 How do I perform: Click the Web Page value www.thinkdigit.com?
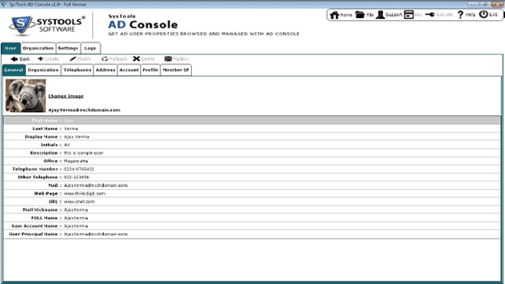click(x=84, y=194)
